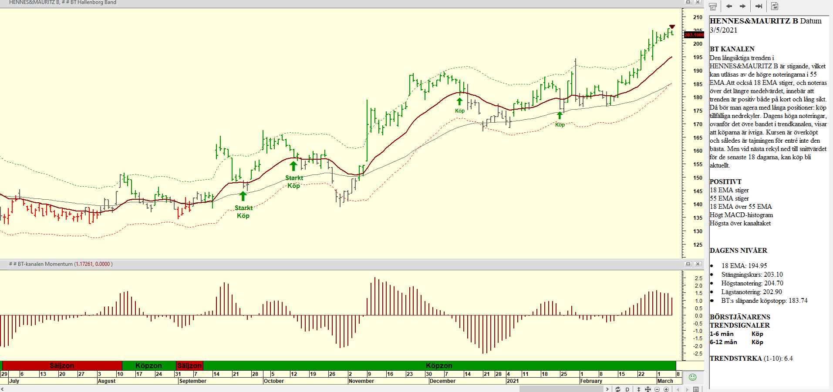Maximize the BT-kanalen Momentum pane
Screen dimensions: 833x392
[x=688, y=264]
